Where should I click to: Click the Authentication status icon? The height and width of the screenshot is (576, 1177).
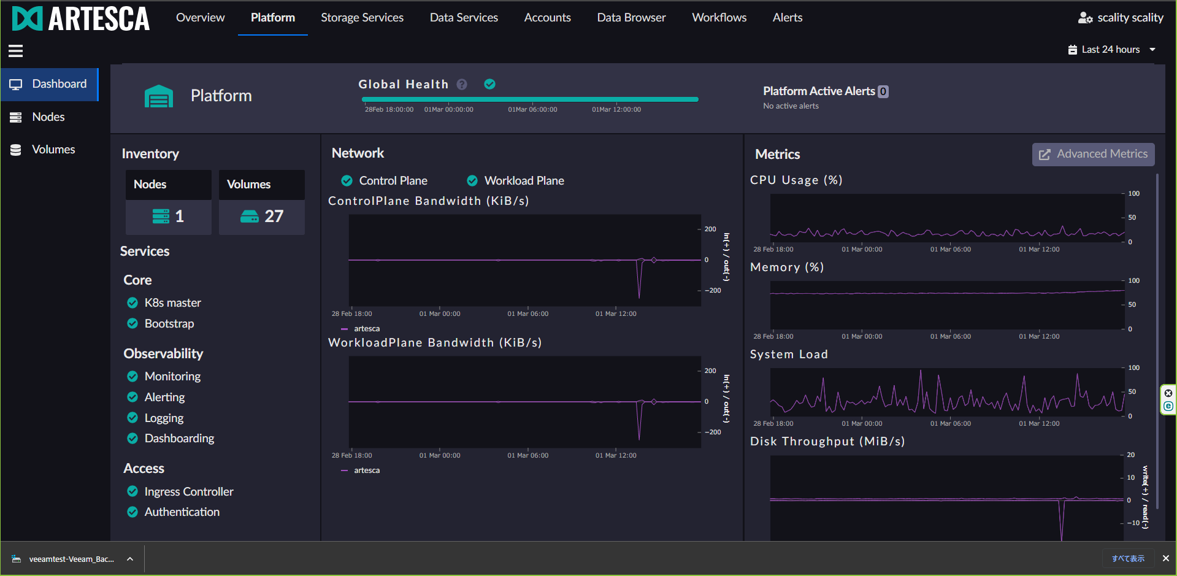(x=132, y=512)
